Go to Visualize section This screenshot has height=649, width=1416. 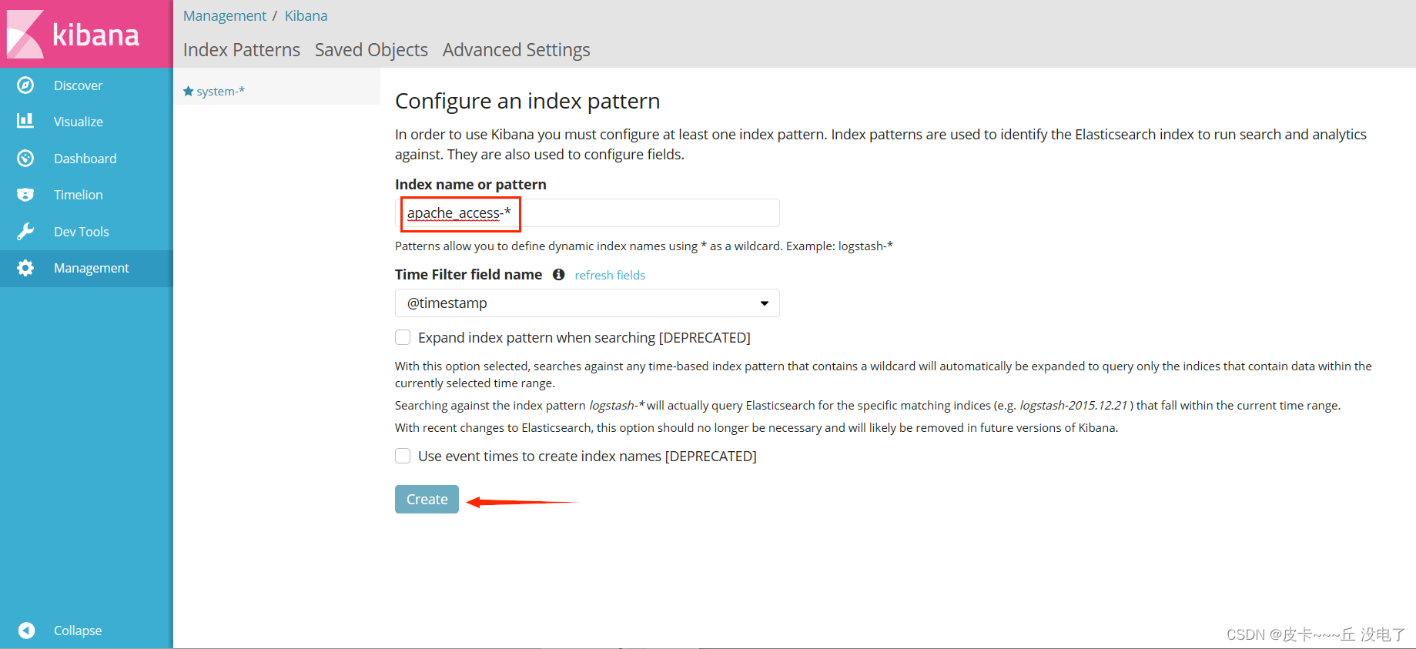[79, 122]
